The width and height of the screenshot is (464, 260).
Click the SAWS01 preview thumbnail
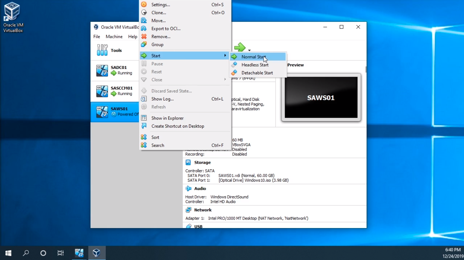(321, 97)
